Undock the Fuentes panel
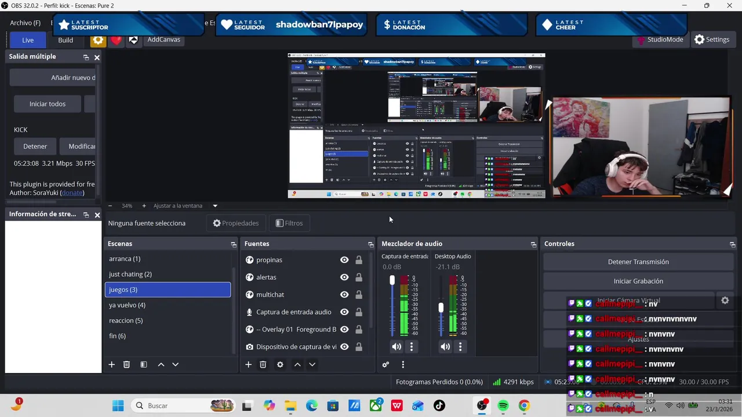The height and width of the screenshot is (417, 742). (371, 244)
